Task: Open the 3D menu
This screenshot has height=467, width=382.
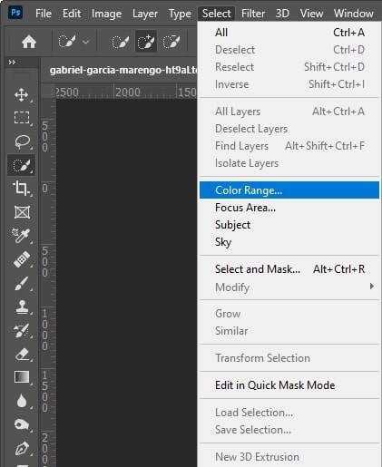Action: click(282, 14)
